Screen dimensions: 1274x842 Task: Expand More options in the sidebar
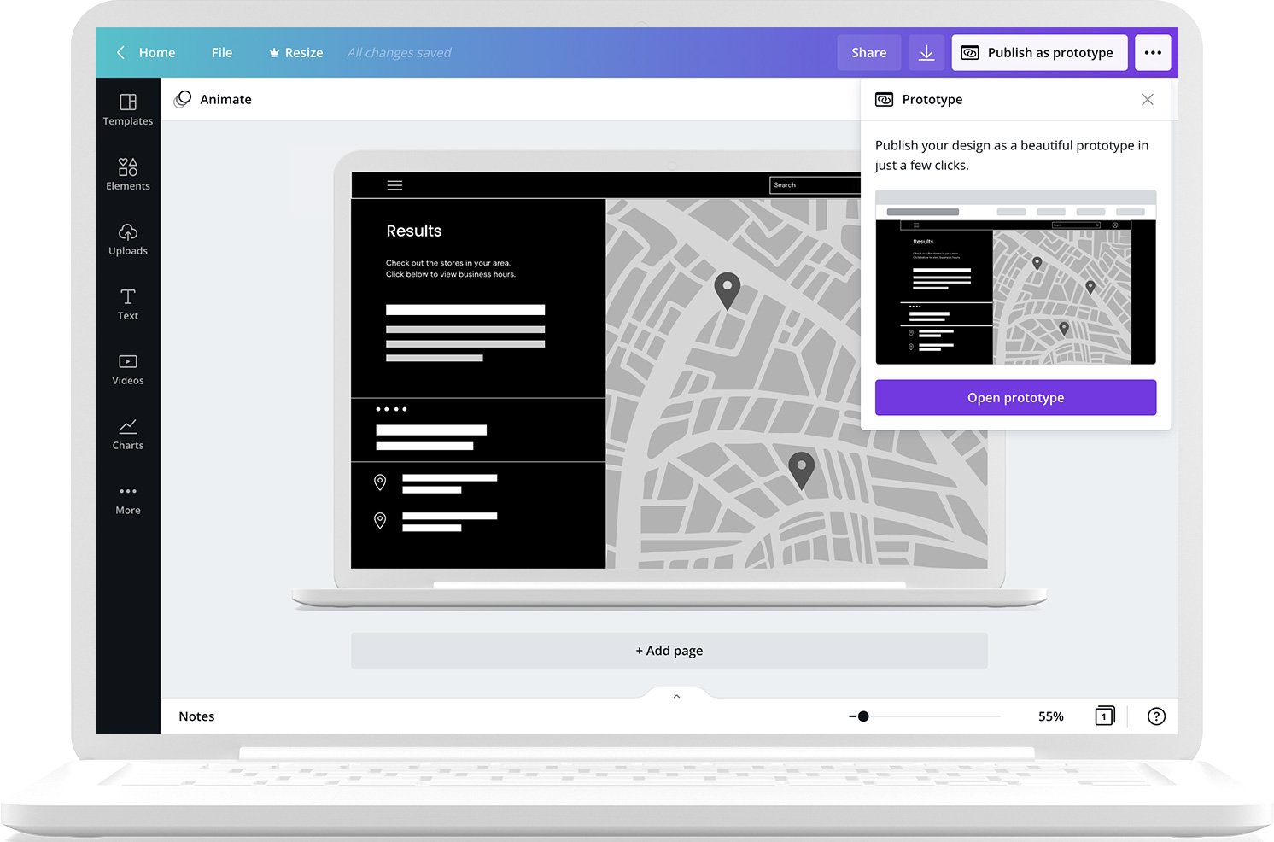tap(128, 499)
